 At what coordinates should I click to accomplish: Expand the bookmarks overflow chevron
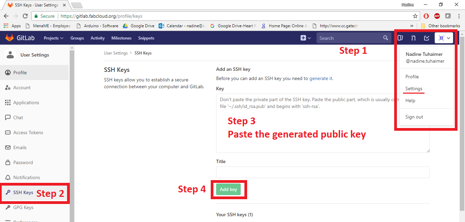click(412, 26)
